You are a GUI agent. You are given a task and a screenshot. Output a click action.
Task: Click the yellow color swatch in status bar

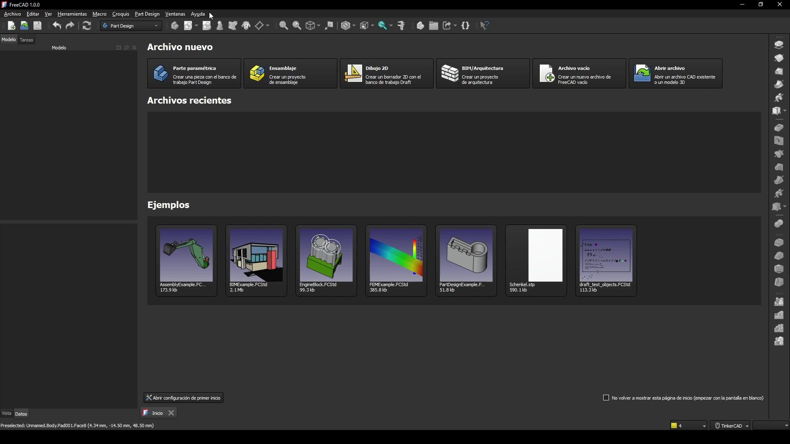[674, 426]
